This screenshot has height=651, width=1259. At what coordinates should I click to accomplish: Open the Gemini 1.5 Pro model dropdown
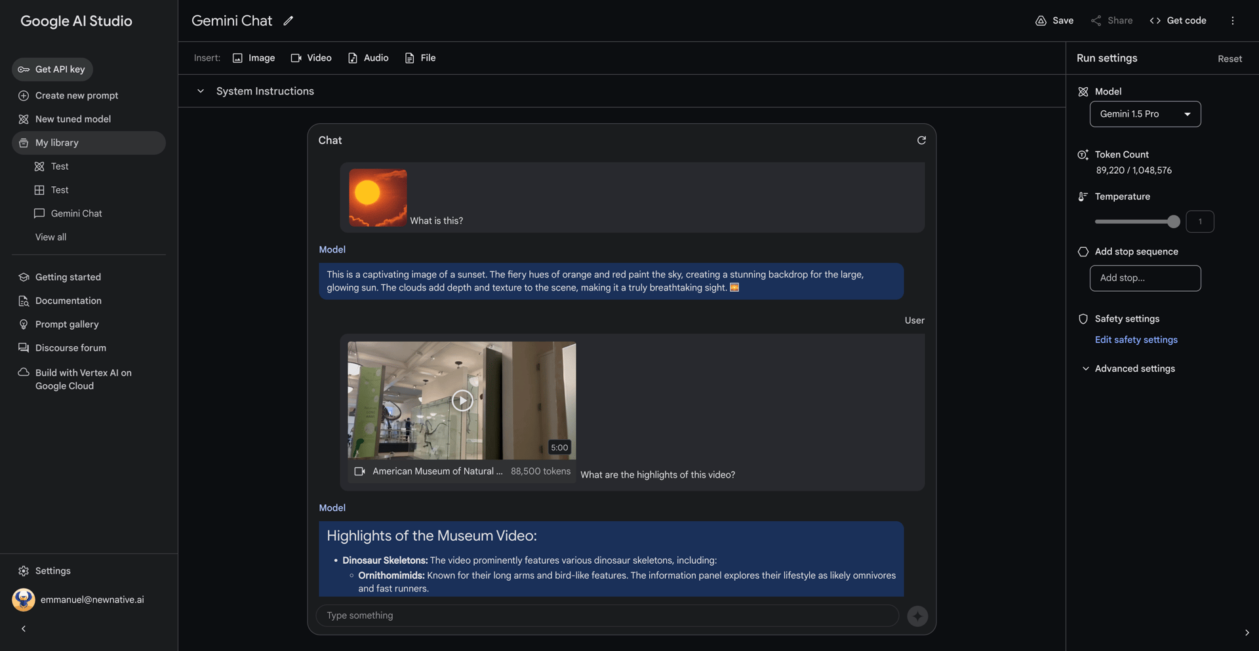[1145, 114]
